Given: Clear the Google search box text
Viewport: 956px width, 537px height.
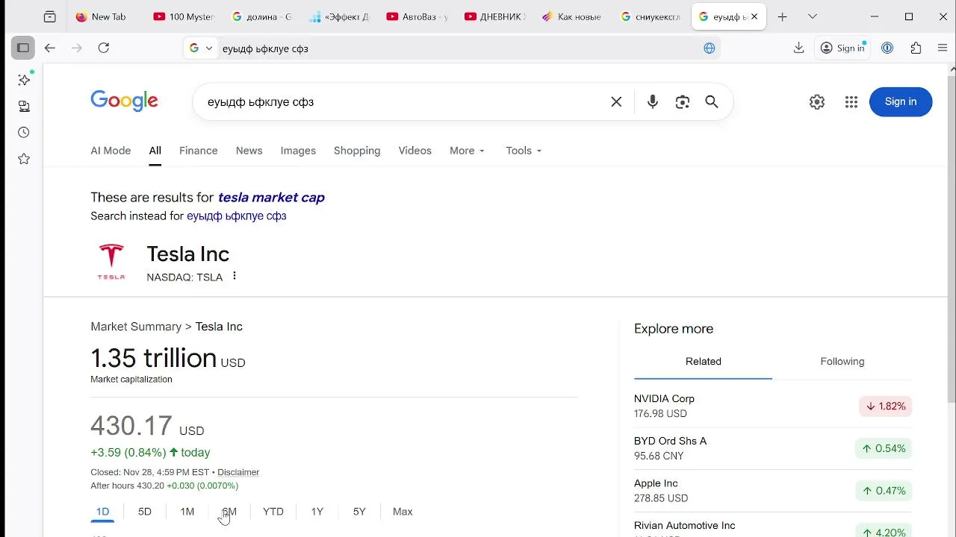Looking at the screenshot, I should tap(616, 102).
